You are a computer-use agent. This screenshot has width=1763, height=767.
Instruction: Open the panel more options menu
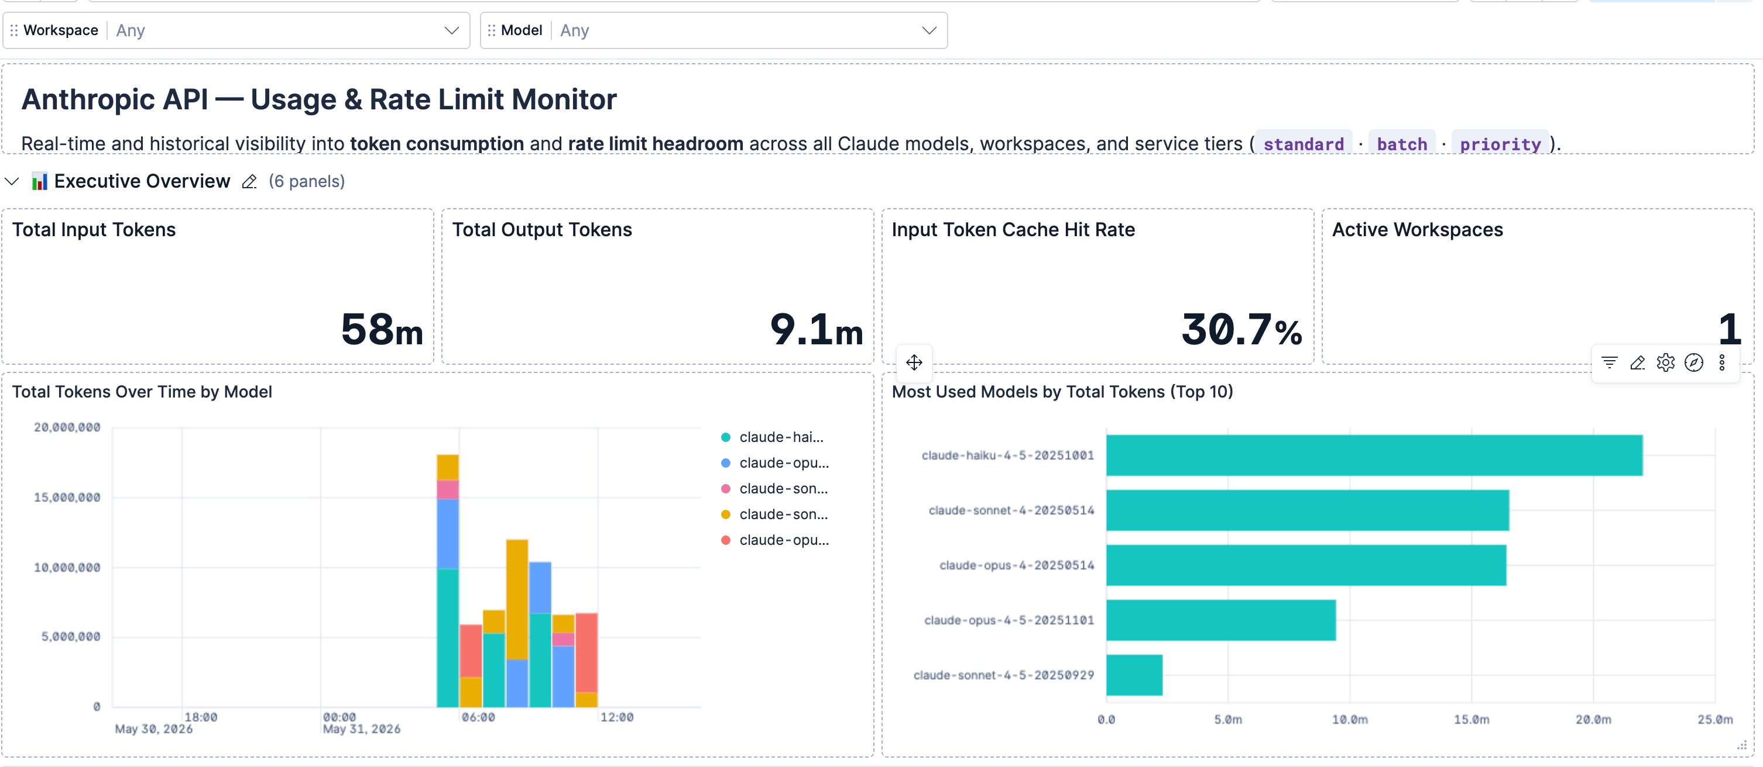pyautogui.click(x=1722, y=362)
